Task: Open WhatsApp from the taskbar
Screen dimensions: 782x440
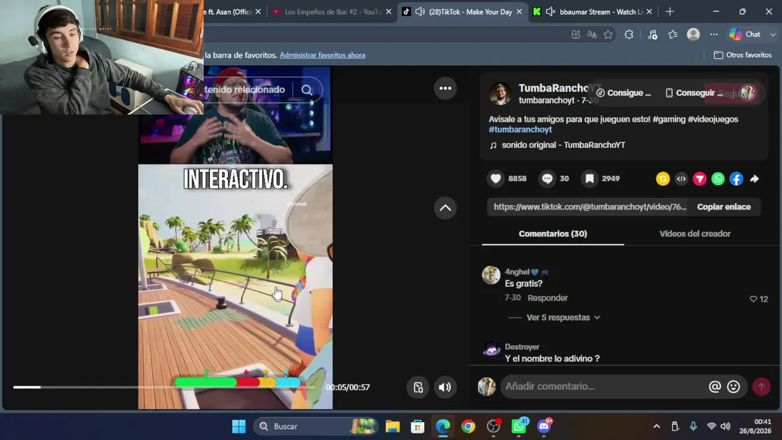Action: pos(519,427)
